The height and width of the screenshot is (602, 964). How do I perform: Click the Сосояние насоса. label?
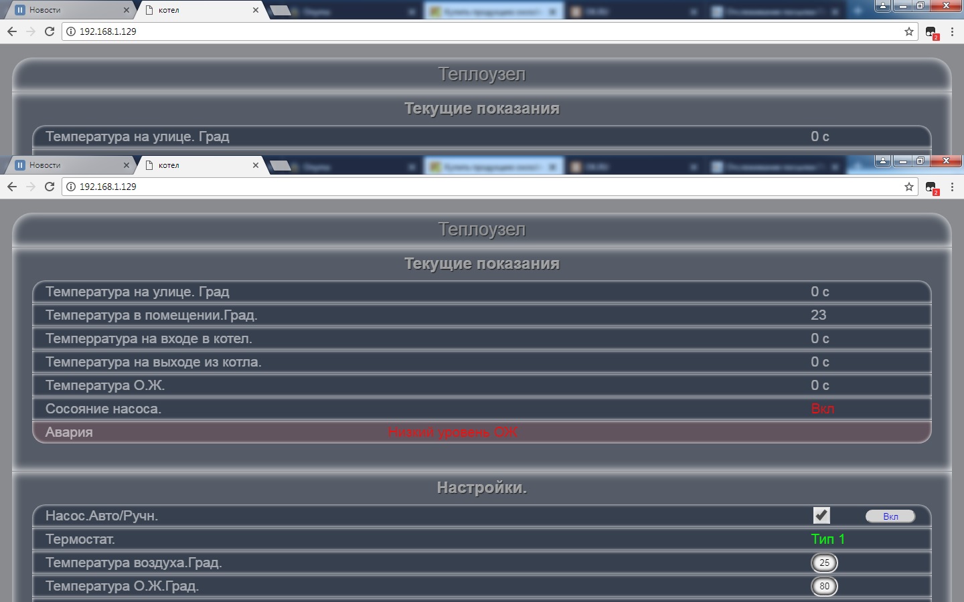(x=103, y=409)
